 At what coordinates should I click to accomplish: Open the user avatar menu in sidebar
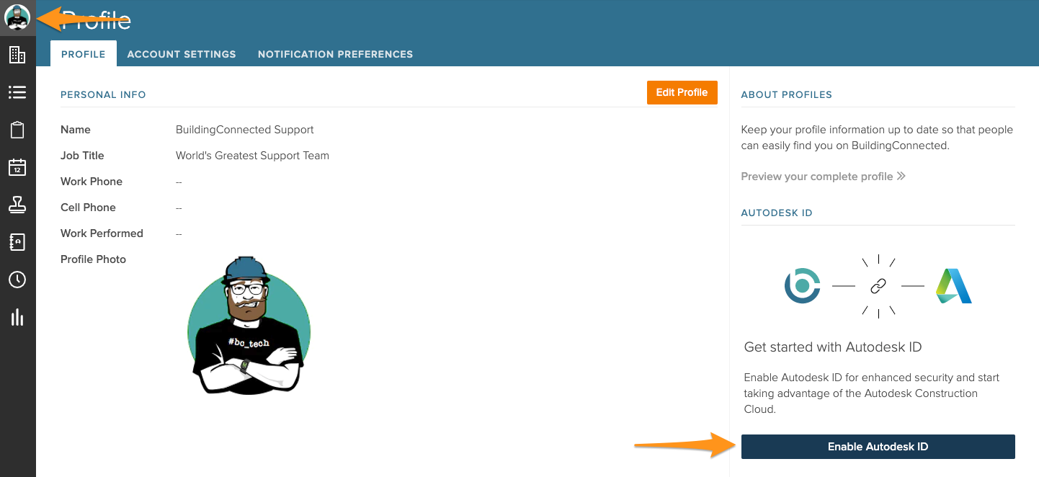coord(17,17)
